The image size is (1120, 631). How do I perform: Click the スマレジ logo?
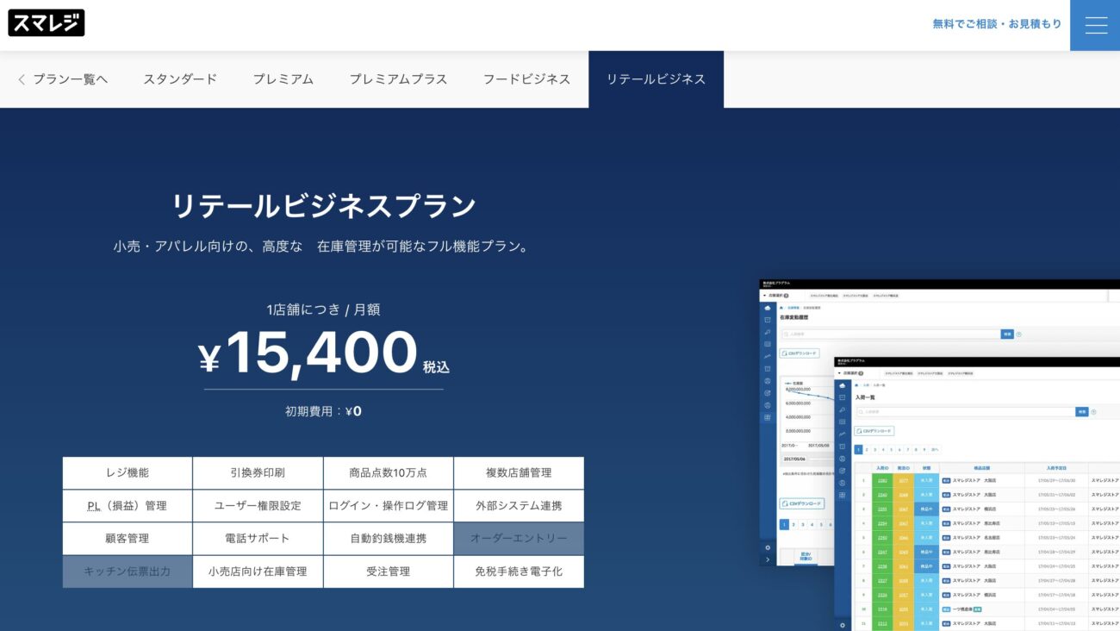[x=47, y=23]
